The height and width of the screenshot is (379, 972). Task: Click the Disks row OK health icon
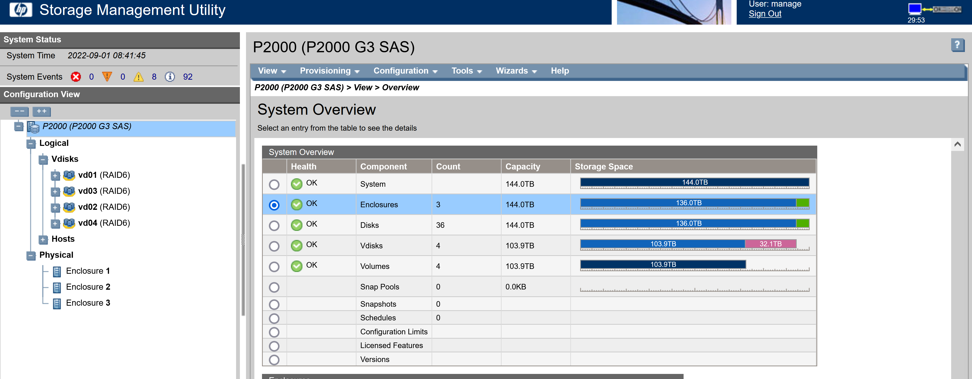pos(297,225)
